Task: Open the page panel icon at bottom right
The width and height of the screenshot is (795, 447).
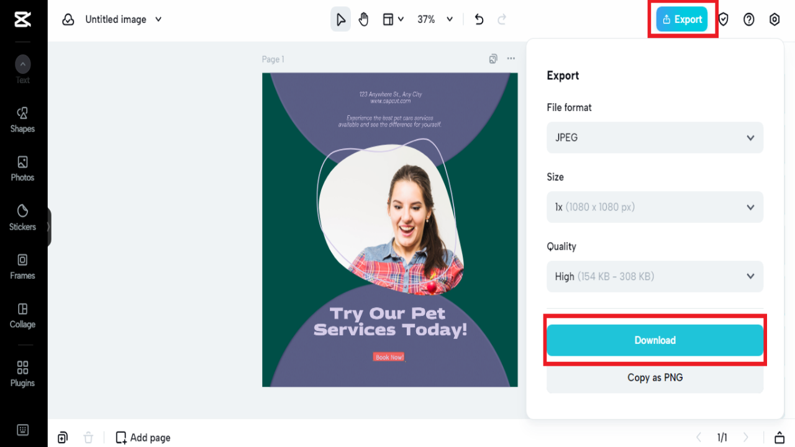Action: point(779,438)
